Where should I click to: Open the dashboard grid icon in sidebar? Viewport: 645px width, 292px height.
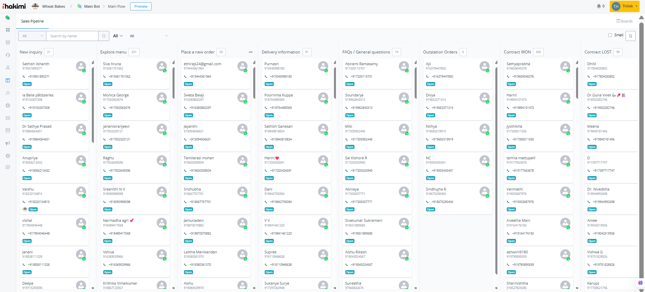(x=8, y=30)
